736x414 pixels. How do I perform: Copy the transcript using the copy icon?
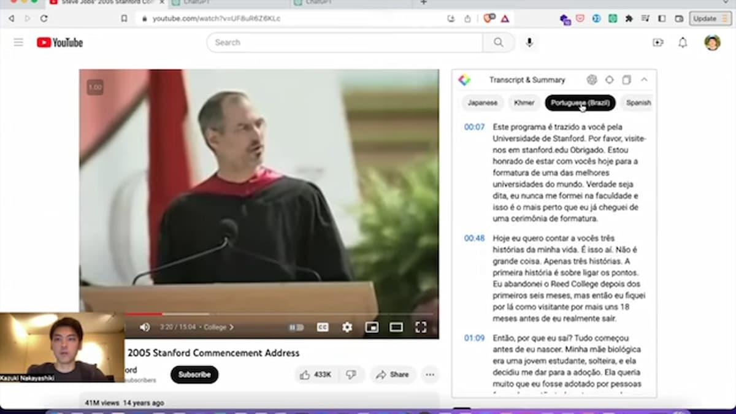tap(626, 80)
